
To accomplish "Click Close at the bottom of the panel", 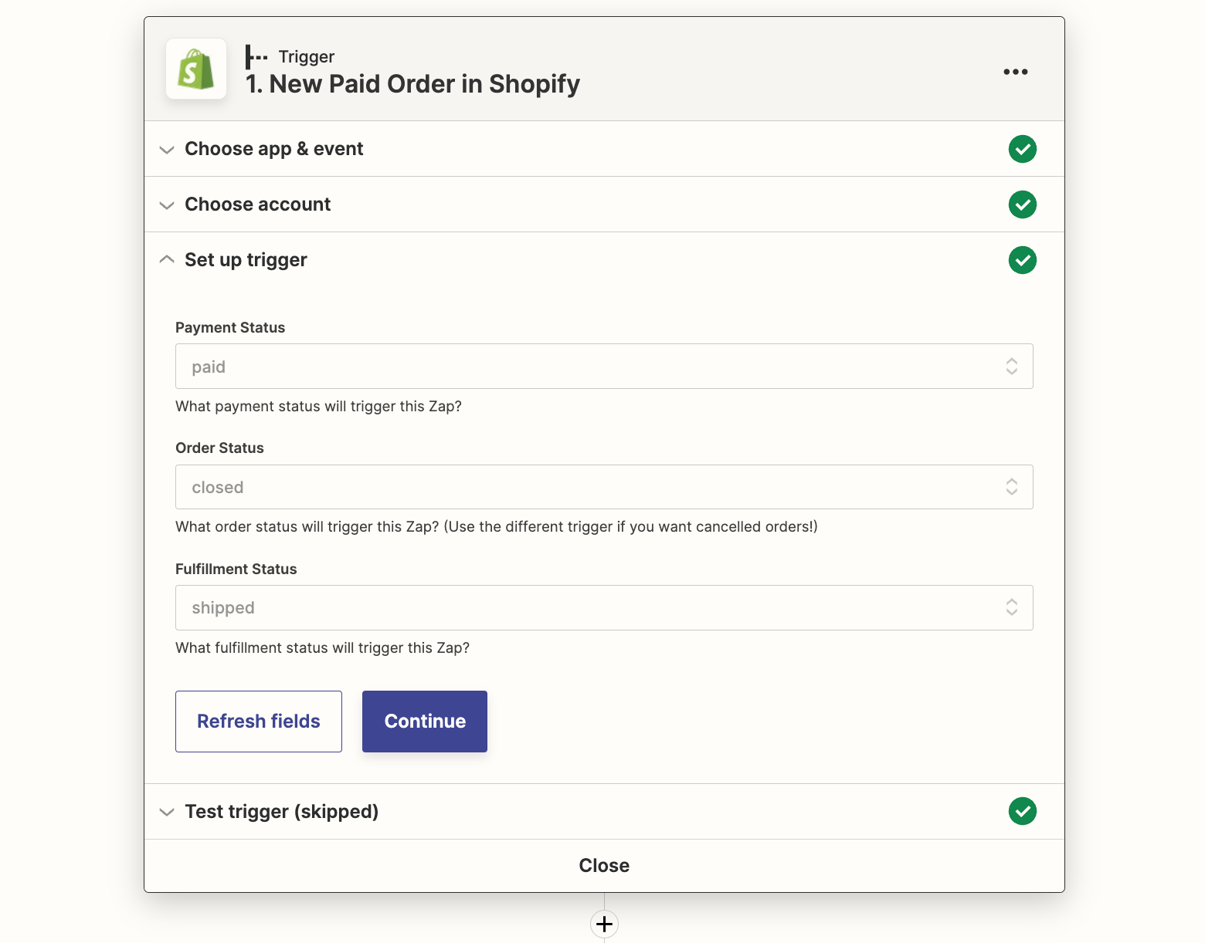I will (604, 865).
